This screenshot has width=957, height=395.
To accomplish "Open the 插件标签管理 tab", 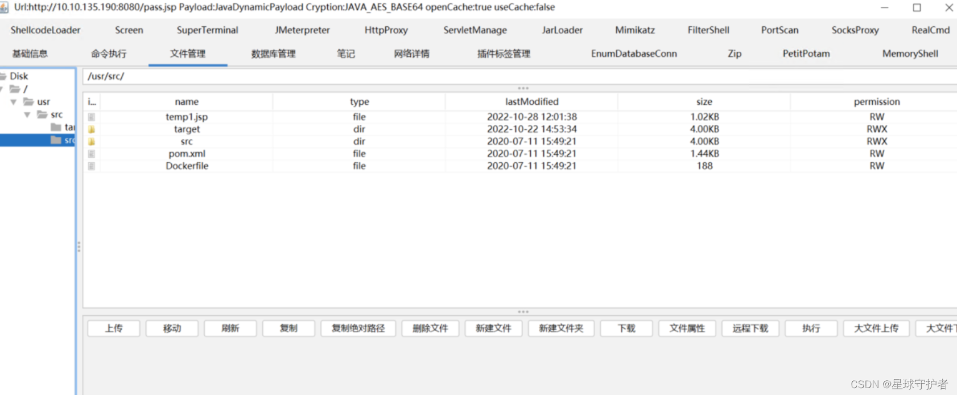I will pos(504,54).
